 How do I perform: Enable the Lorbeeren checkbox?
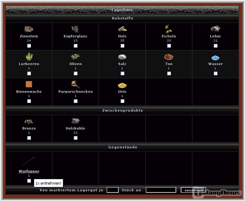29,73
